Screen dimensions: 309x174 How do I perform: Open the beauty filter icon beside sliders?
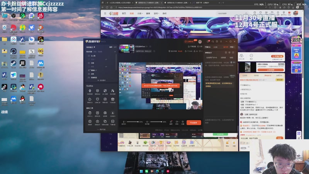[x=171, y=122]
